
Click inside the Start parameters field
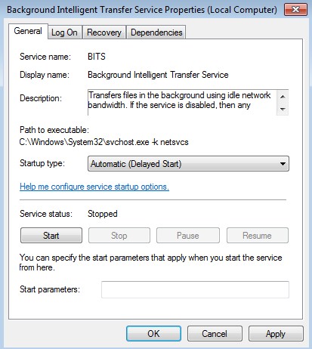pyautogui.click(x=195, y=289)
